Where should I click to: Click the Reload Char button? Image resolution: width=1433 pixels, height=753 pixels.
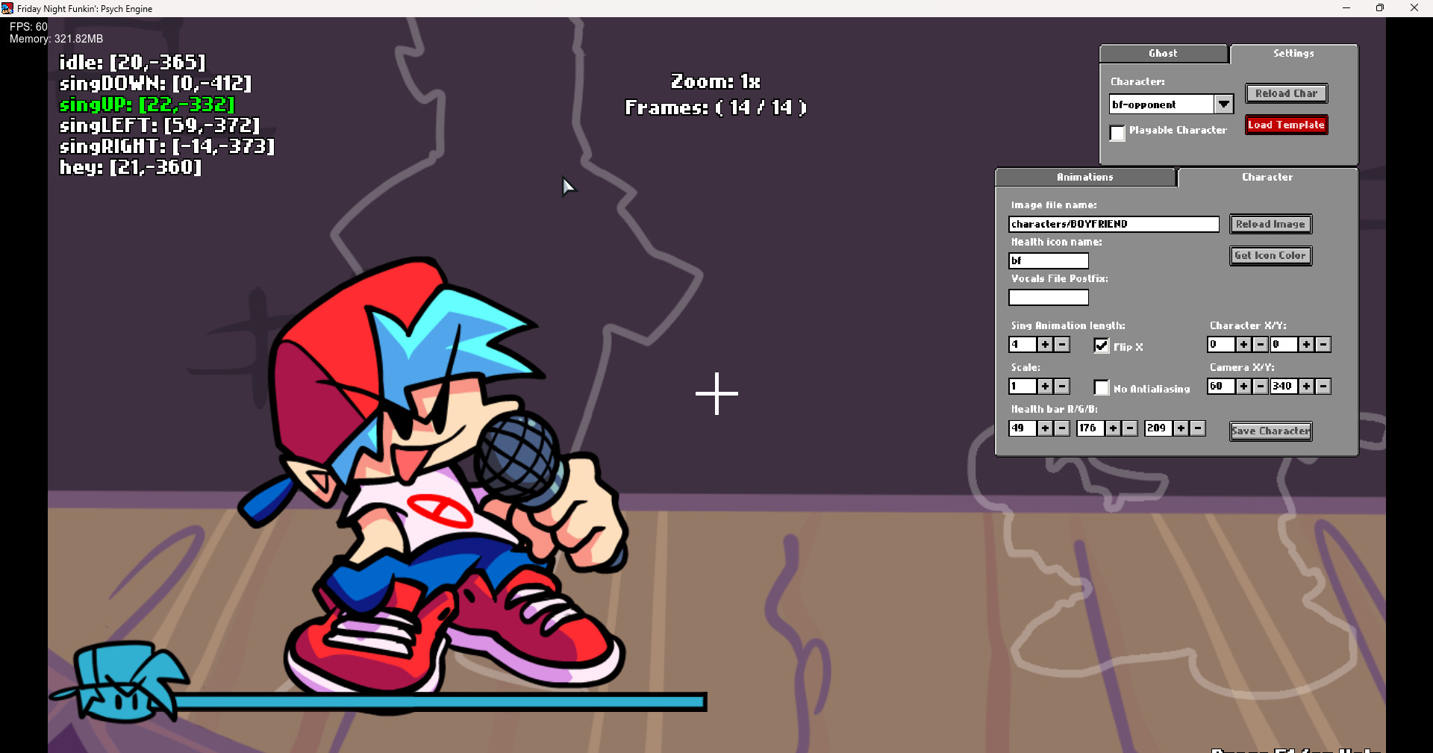1287,93
